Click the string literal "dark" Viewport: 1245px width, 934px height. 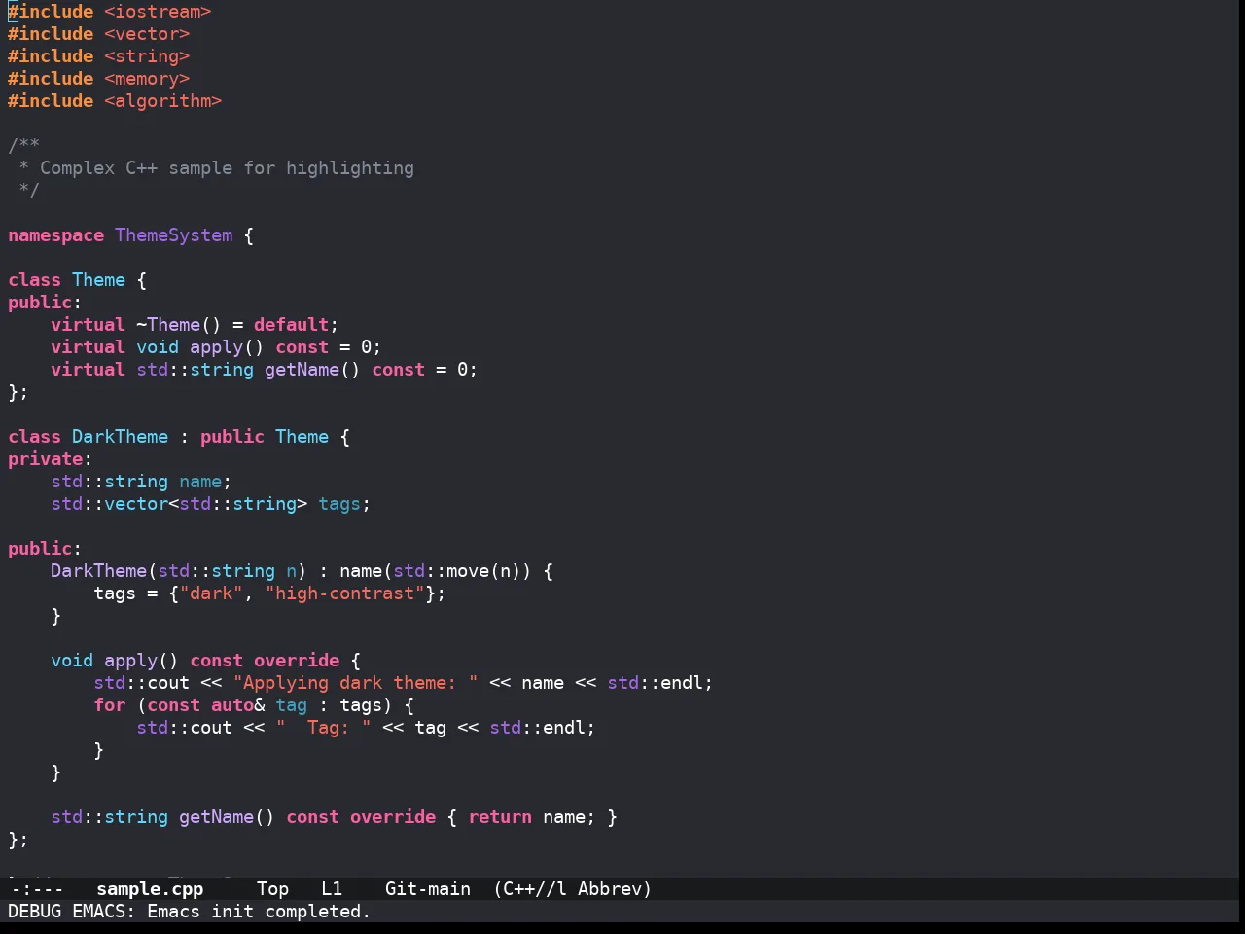(211, 593)
